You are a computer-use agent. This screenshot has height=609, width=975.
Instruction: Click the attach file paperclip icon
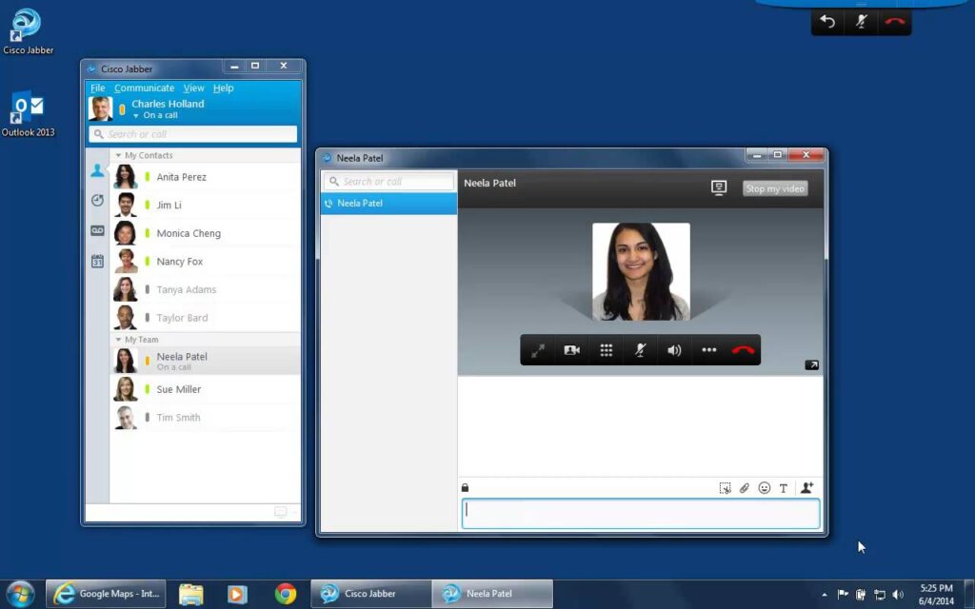(745, 488)
